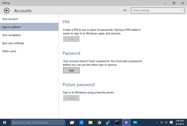The width and height of the screenshot is (187, 126).
Task: Open Task View from the taskbar
Action: point(72,123)
